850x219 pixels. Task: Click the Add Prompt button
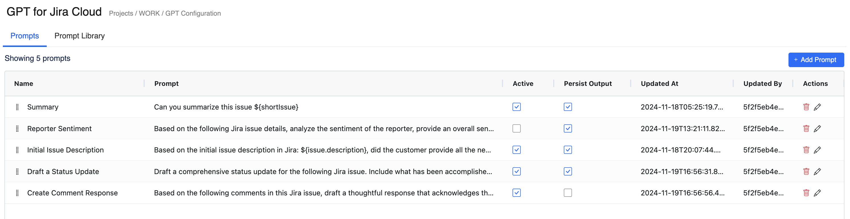coord(816,60)
